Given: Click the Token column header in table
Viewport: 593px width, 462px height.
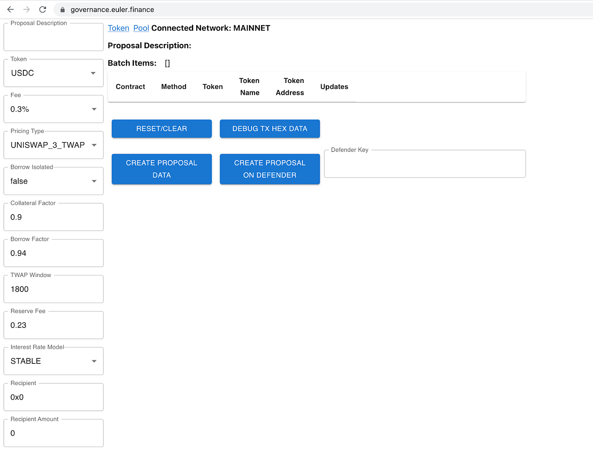Looking at the screenshot, I should point(213,87).
